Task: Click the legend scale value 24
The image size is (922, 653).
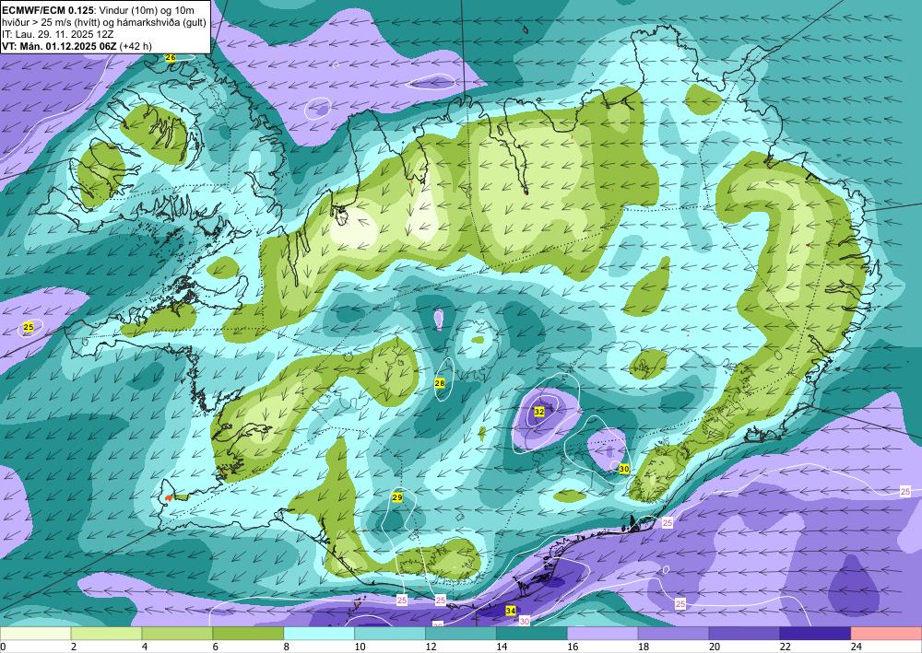Action: (x=857, y=647)
